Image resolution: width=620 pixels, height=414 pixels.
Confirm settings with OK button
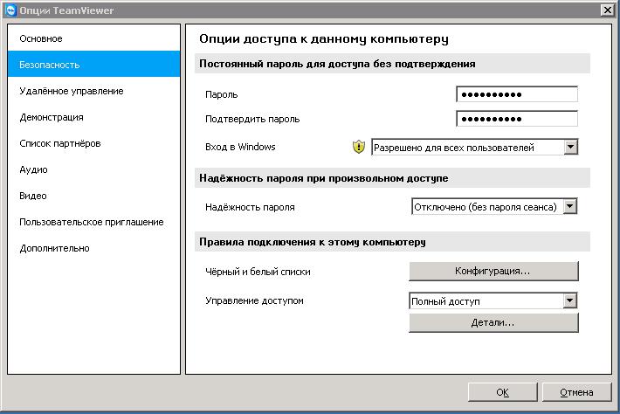[x=503, y=392]
